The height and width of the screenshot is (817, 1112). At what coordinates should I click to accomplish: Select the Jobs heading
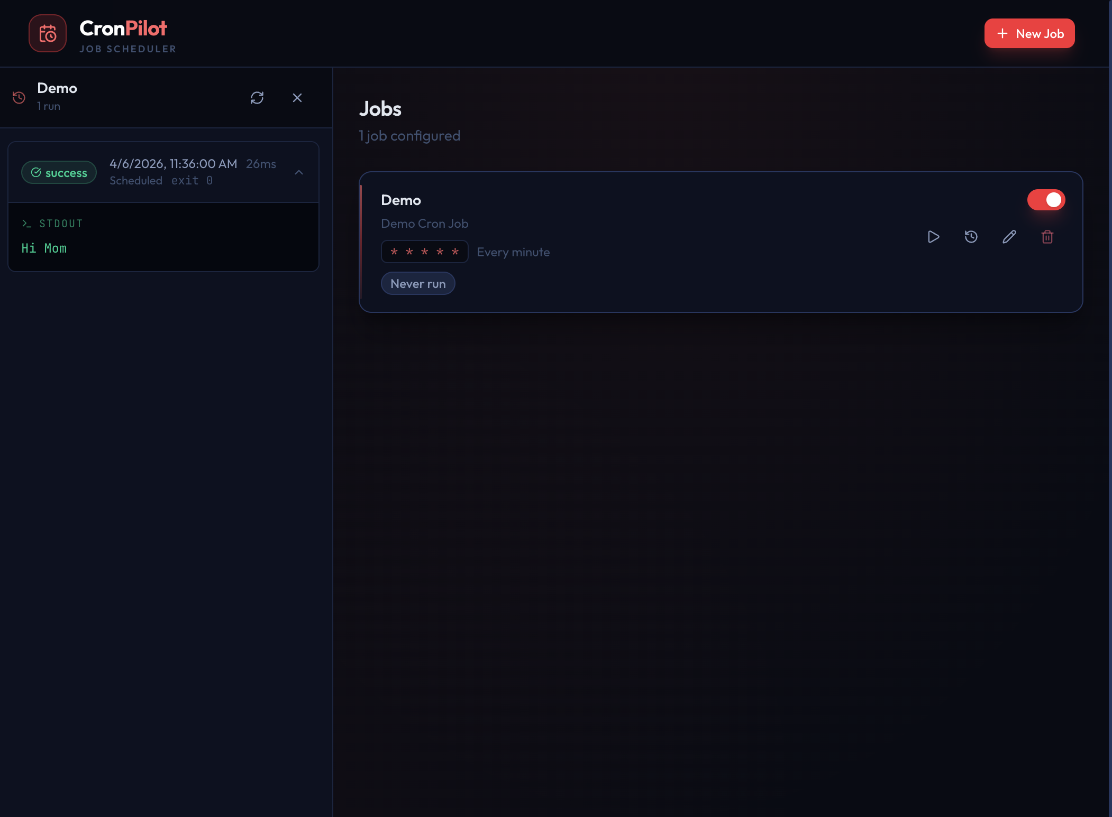[x=380, y=109]
